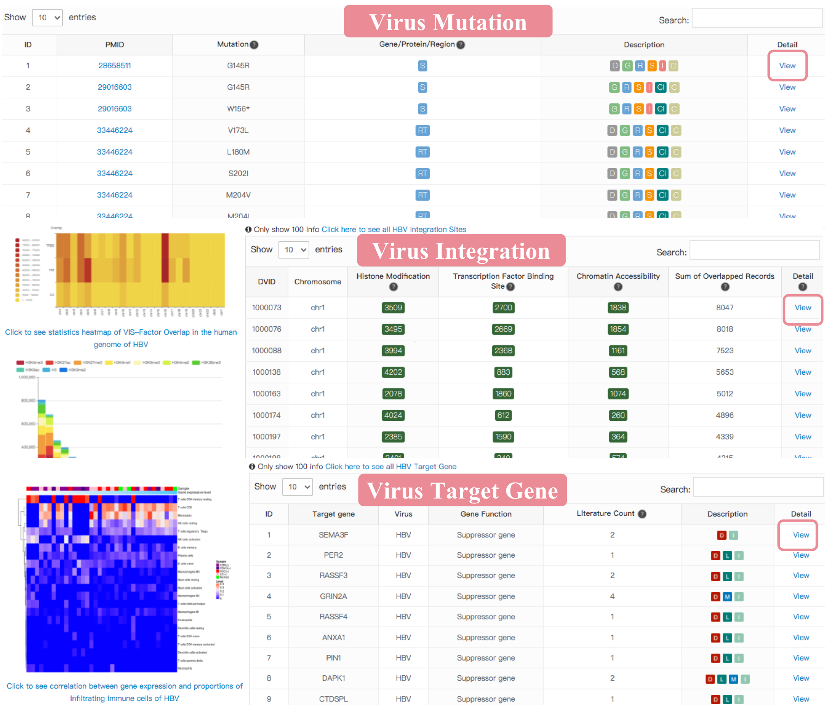This screenshot has width=825, height=705.
Task: Click help icon under Histone Modification header
Action: pos(393,287)
